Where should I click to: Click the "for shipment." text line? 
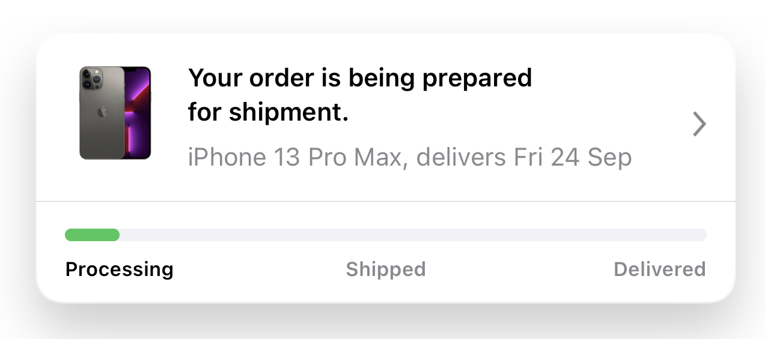coord(268,112)
